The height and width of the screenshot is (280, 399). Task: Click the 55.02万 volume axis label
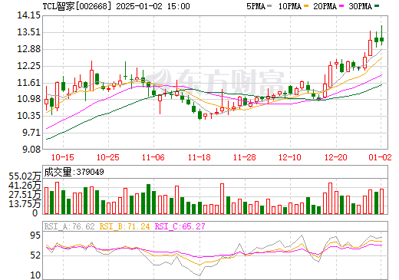click(25, 176)
